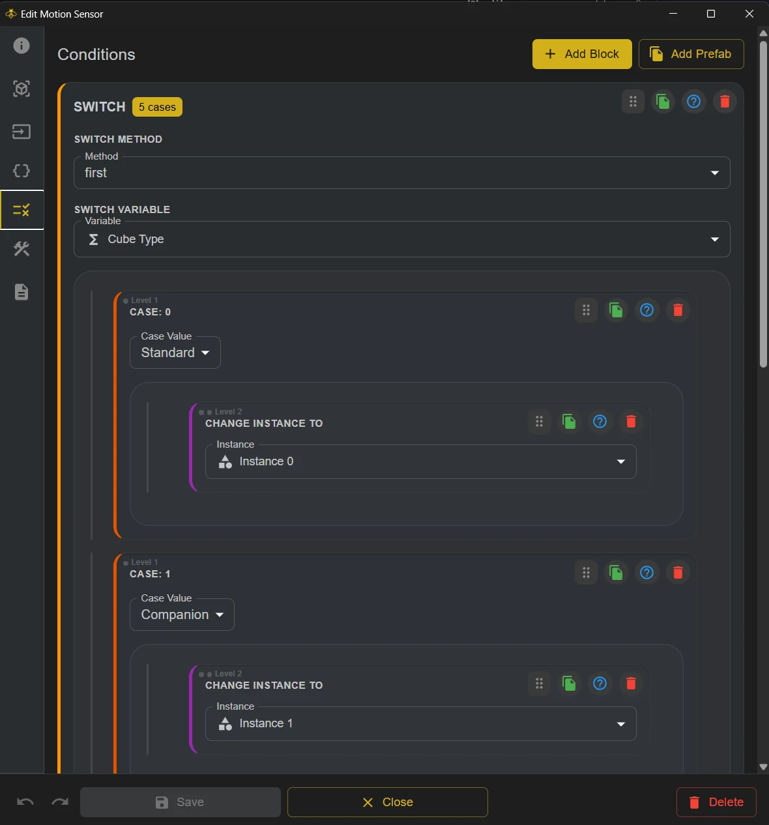Delete the SWITCH block
This screenshot has height=825, width=769.
pyautogui.click(x=725, y=102)
